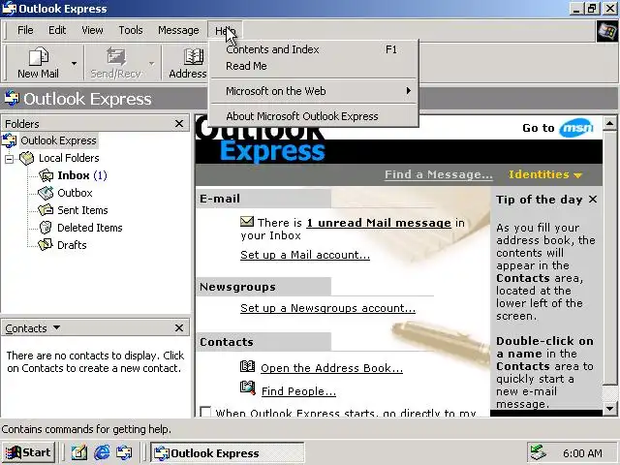The width and height of the screenshot is (620, 465).
Task: Click the scrollbar down arrow
Action: point(610,408)
